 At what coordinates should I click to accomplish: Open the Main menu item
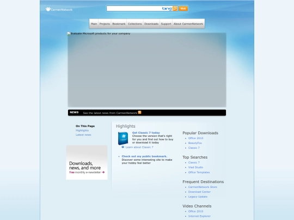point(94,24)
